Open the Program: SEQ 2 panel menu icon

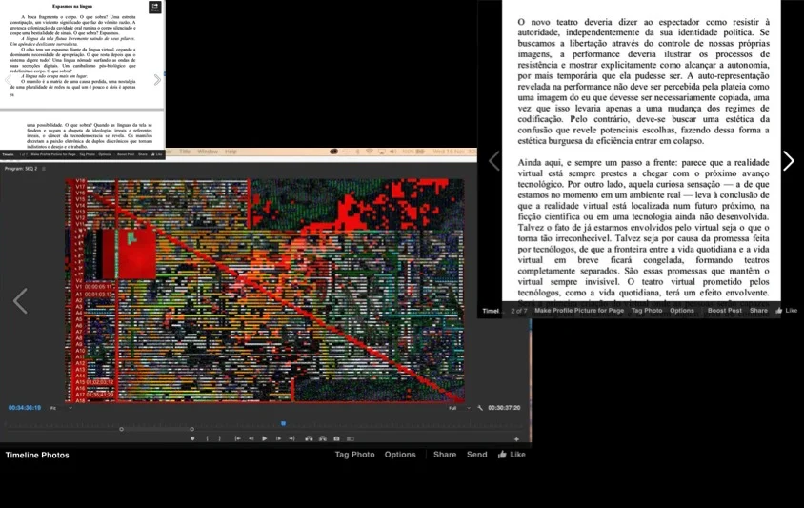point(44,169)
